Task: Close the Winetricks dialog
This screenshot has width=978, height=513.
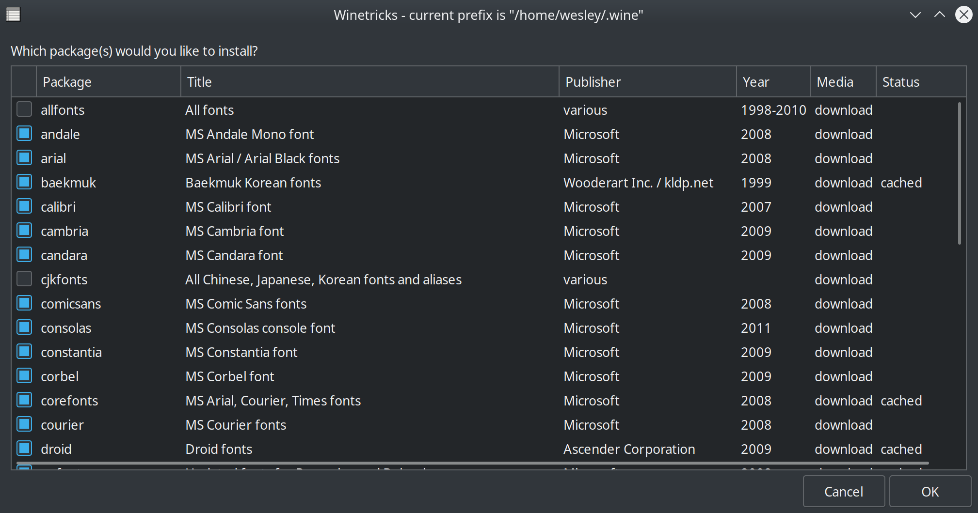Action: (963, 15)
